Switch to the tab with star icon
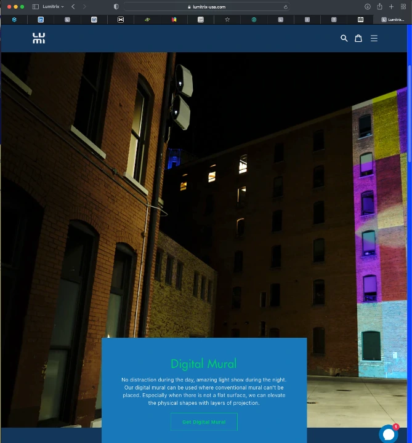412x443 pixels. coord(227,20)
